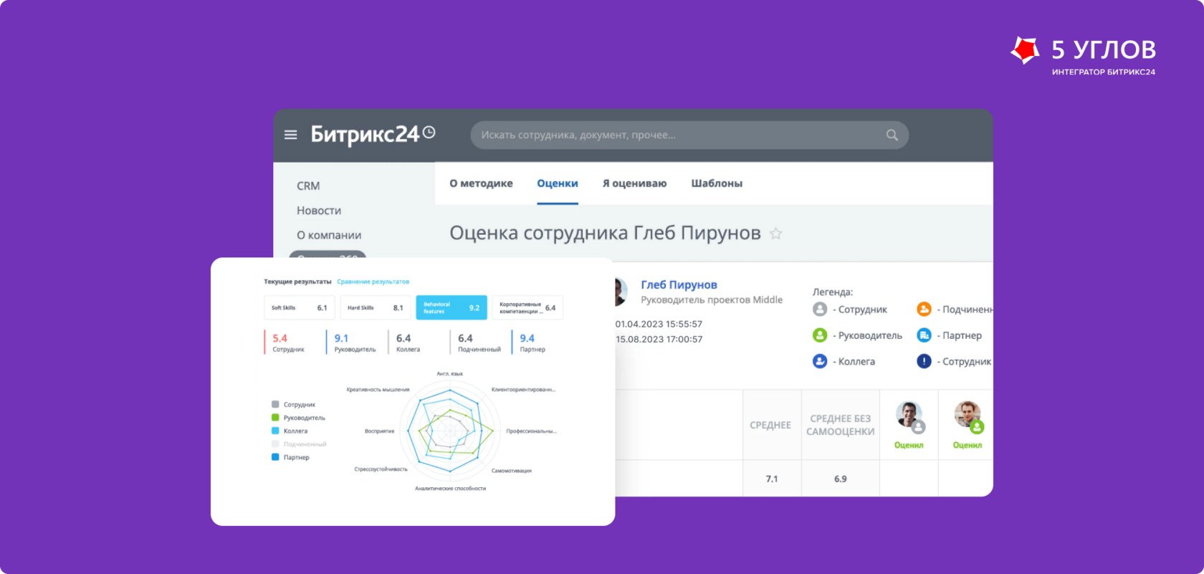Click the Руководитель проектов Middle subtitle

tap(712, 300)
